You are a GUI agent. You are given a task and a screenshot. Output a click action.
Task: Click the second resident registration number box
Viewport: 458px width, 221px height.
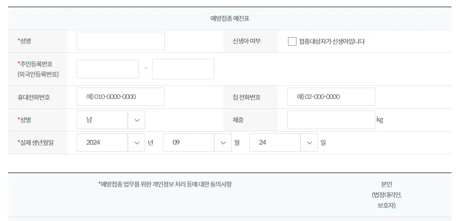[183, 69]
